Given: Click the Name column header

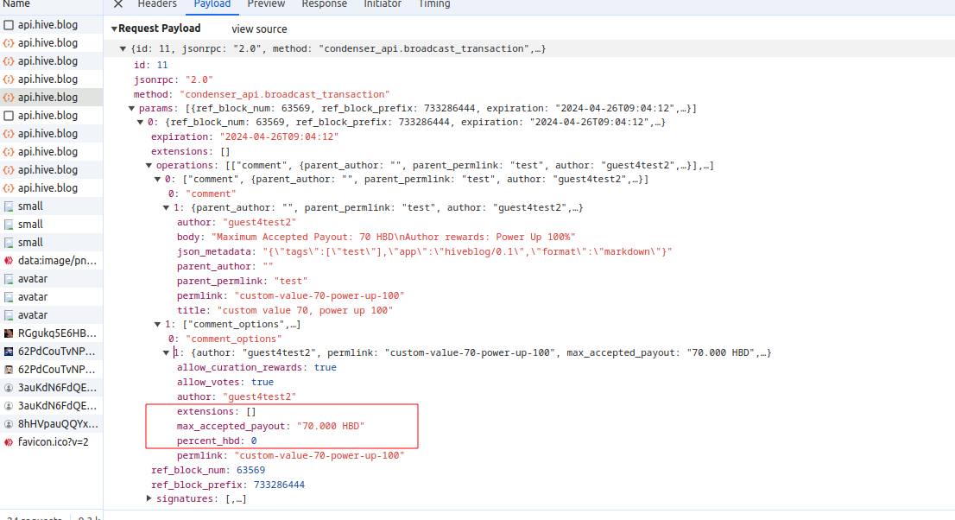Looking at the screenshot, I should pos(17,4).
